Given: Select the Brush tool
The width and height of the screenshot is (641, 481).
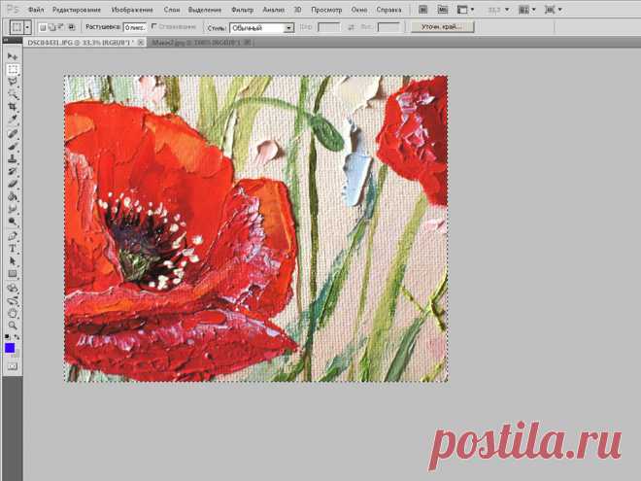Looking at the screenshot, I should (x=13, y=146).
